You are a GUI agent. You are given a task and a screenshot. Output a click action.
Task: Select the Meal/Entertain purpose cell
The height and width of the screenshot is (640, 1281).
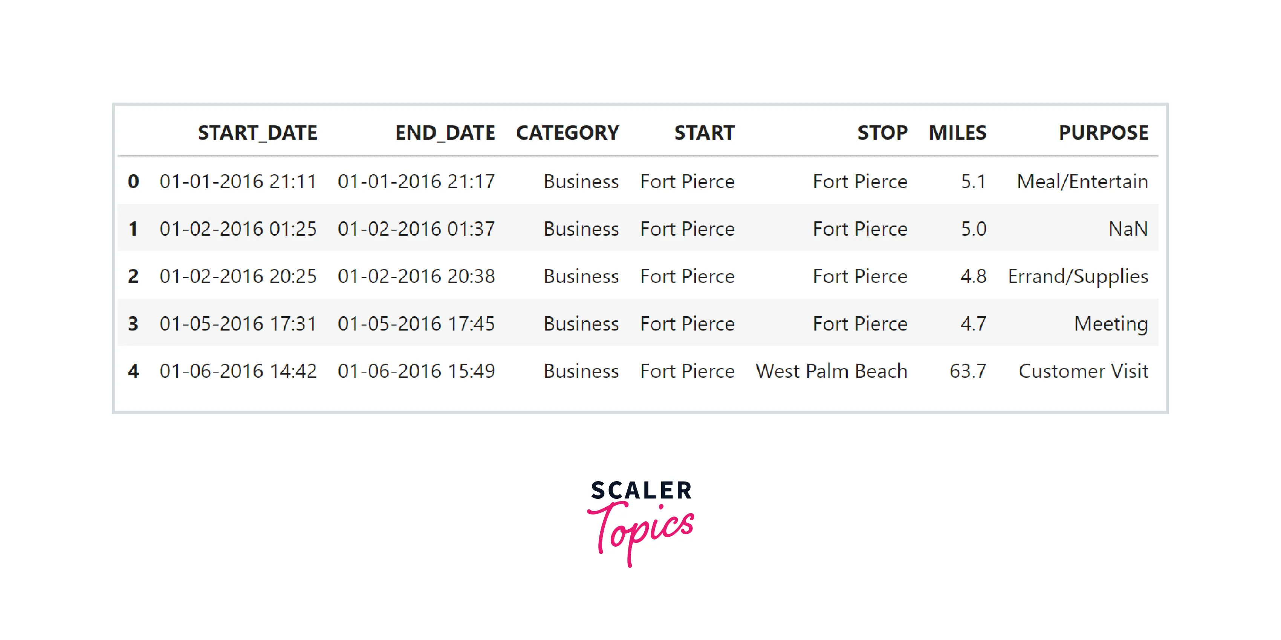1082,182
